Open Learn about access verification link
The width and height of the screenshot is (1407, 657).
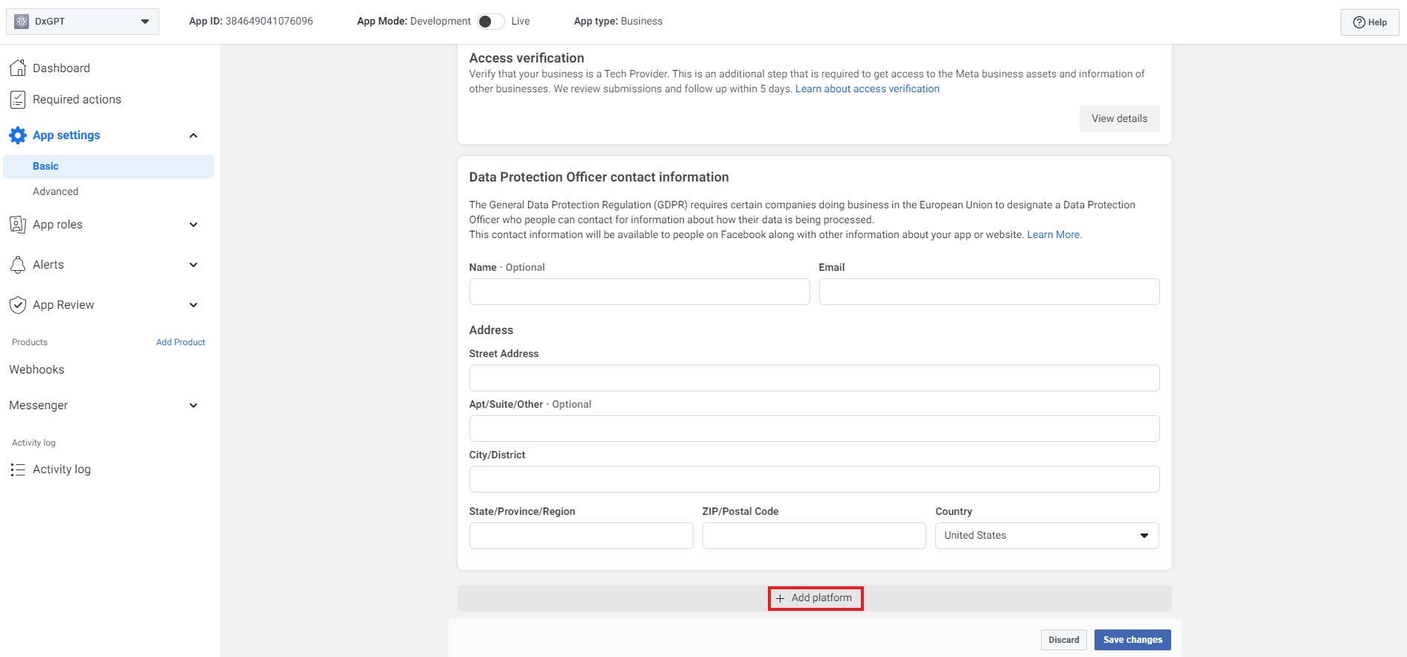867,89
